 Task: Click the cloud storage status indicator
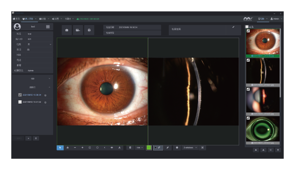pos(87,19)
